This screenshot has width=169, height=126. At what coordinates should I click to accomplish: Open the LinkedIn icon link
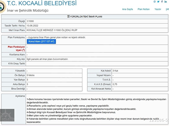166,2
